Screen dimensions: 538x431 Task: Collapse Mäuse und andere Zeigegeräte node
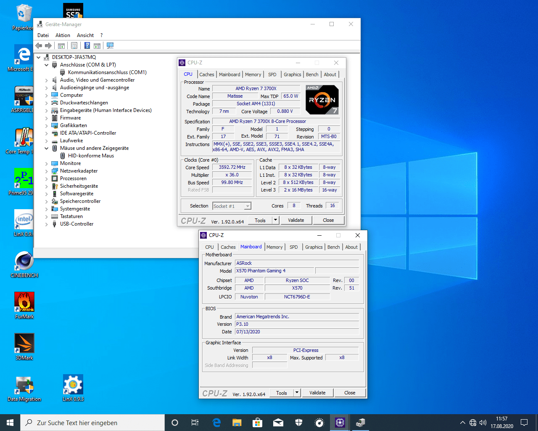(x=47, y=148)
